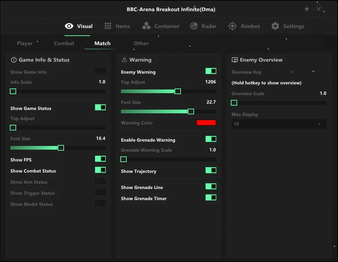This screenshot has height=262, width=338.
Task: Click the triangle icon beside Warning heading
Action: pyautogui.click(x=124, y=60)
